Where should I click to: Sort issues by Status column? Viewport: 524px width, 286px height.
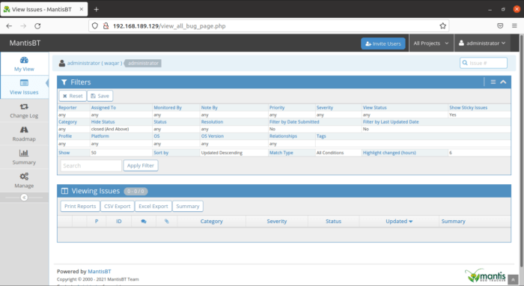(334, 221)
